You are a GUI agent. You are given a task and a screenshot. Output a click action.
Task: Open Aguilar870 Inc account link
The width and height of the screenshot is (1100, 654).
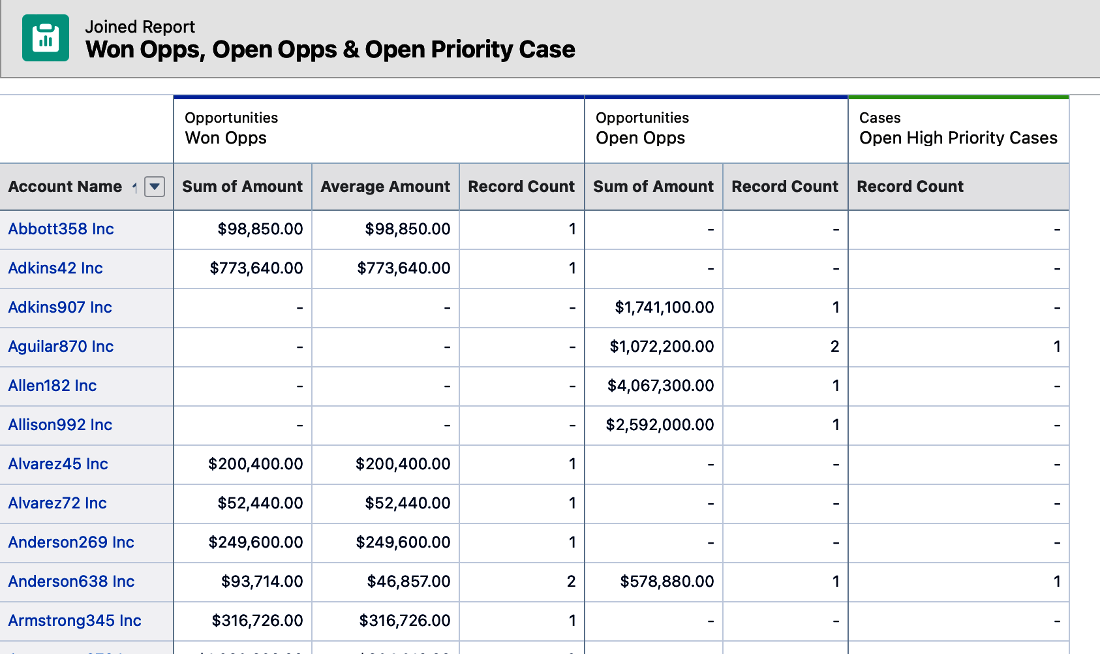coord(61,347)
